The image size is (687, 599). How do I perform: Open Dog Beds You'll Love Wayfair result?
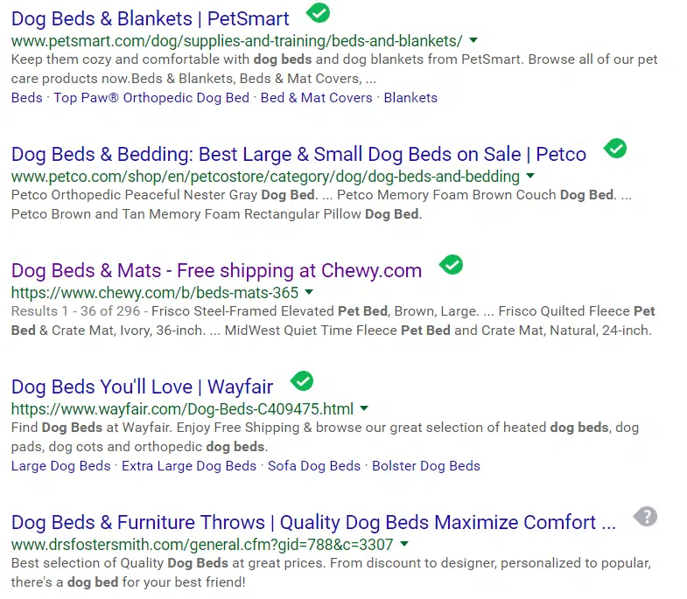coord(142,387)
